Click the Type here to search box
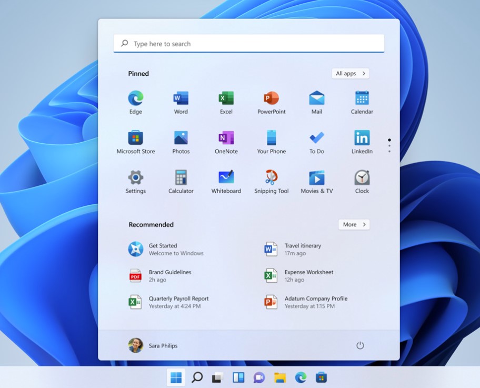The height and width of the screenshot is (388, 480). [248, 44]
